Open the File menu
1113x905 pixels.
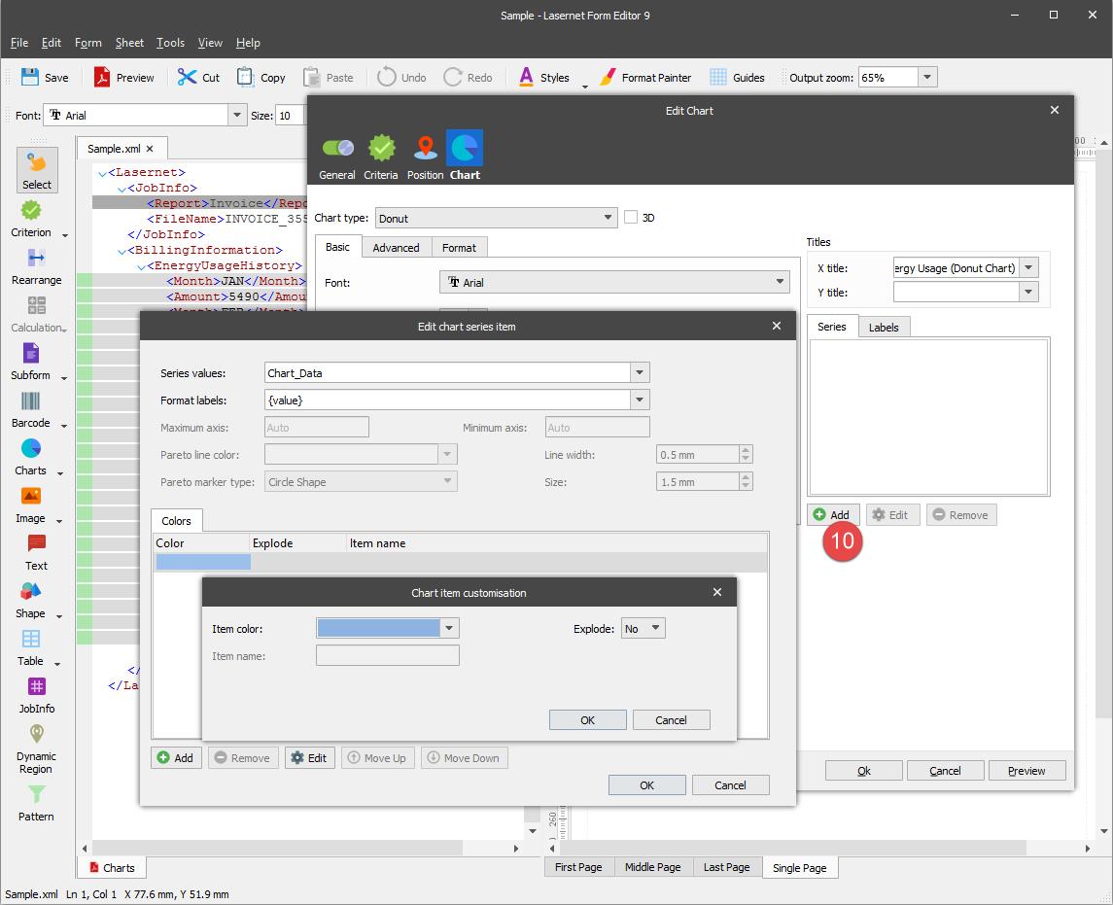(19, 43)
